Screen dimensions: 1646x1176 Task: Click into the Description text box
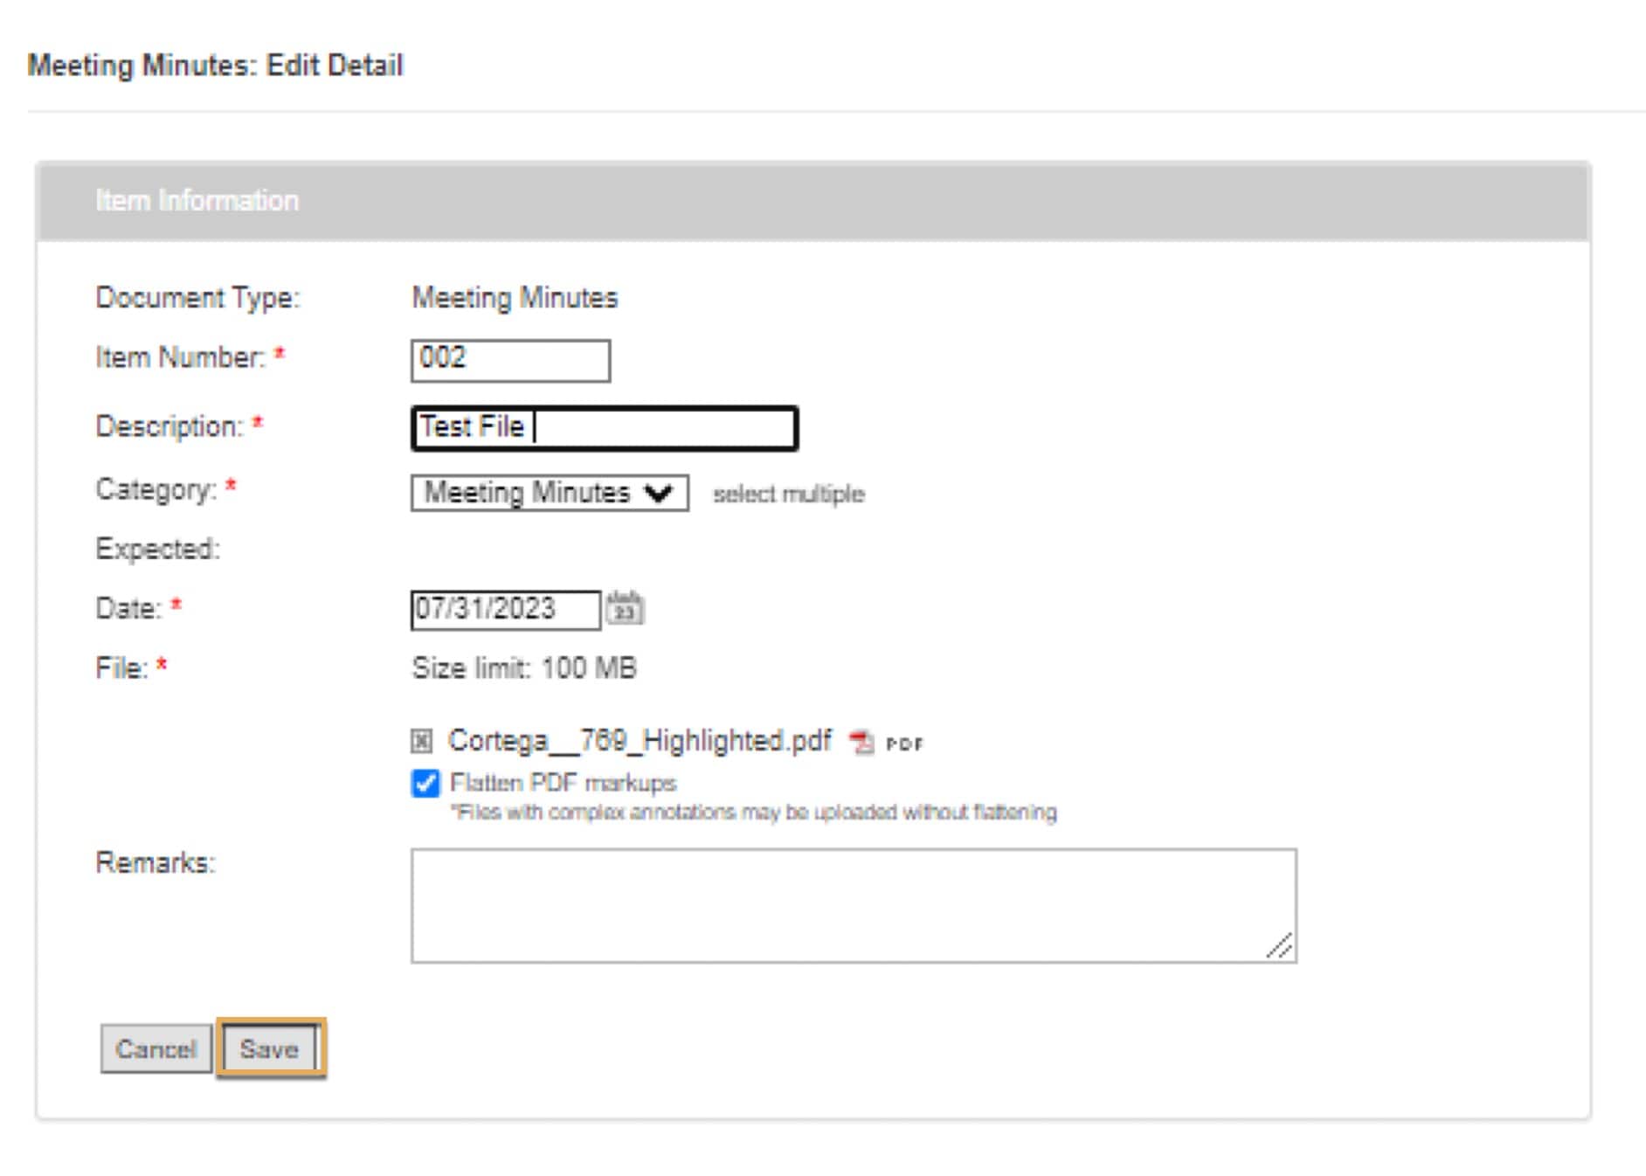tap(604, 428)
